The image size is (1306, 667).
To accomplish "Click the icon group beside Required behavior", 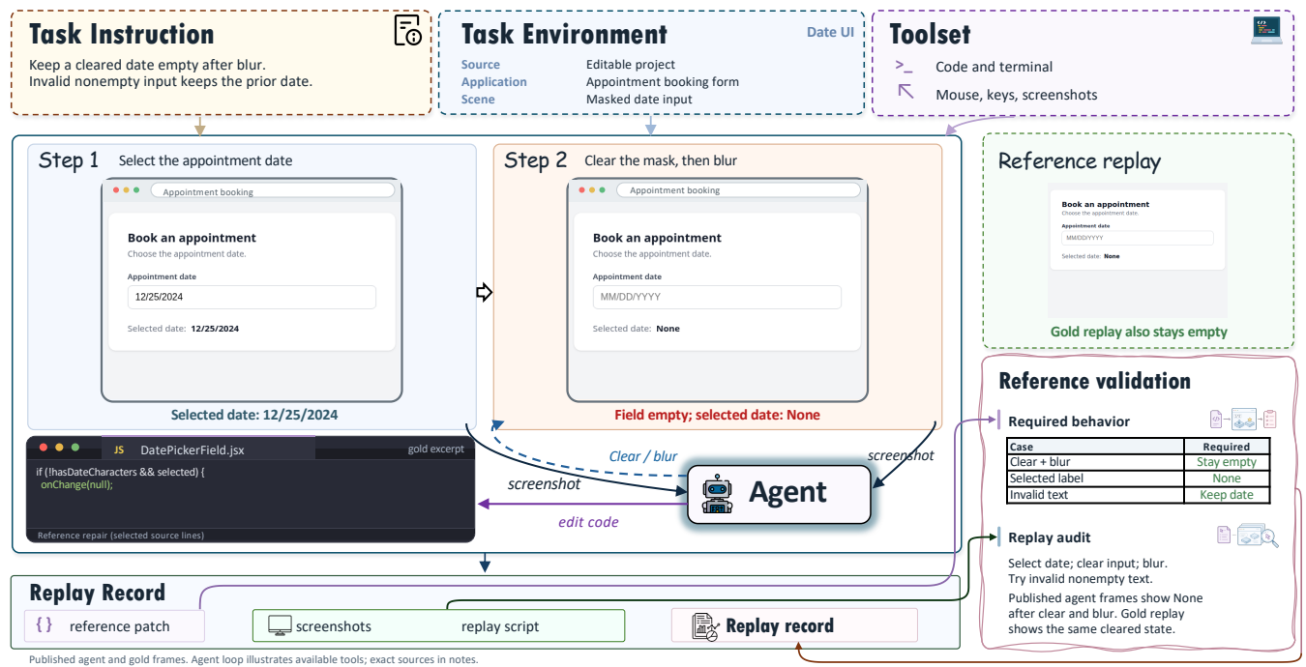I will coord(1243,420).
